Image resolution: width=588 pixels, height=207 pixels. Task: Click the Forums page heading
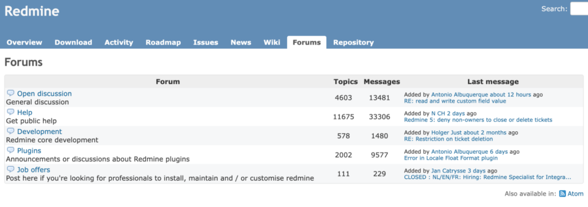(x=23, y=62)
